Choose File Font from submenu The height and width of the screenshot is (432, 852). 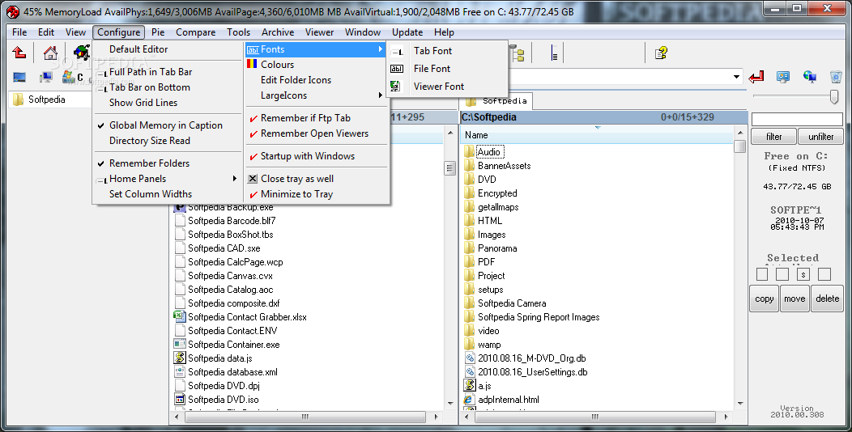[x=432, y=69]
